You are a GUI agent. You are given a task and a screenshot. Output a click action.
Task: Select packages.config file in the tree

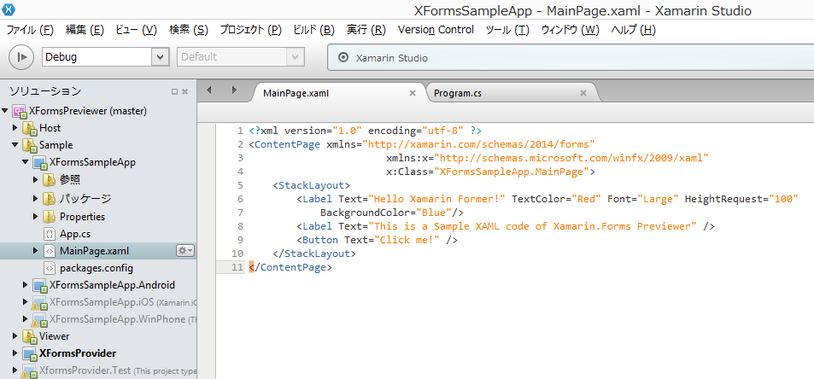(x=96, y=268)
